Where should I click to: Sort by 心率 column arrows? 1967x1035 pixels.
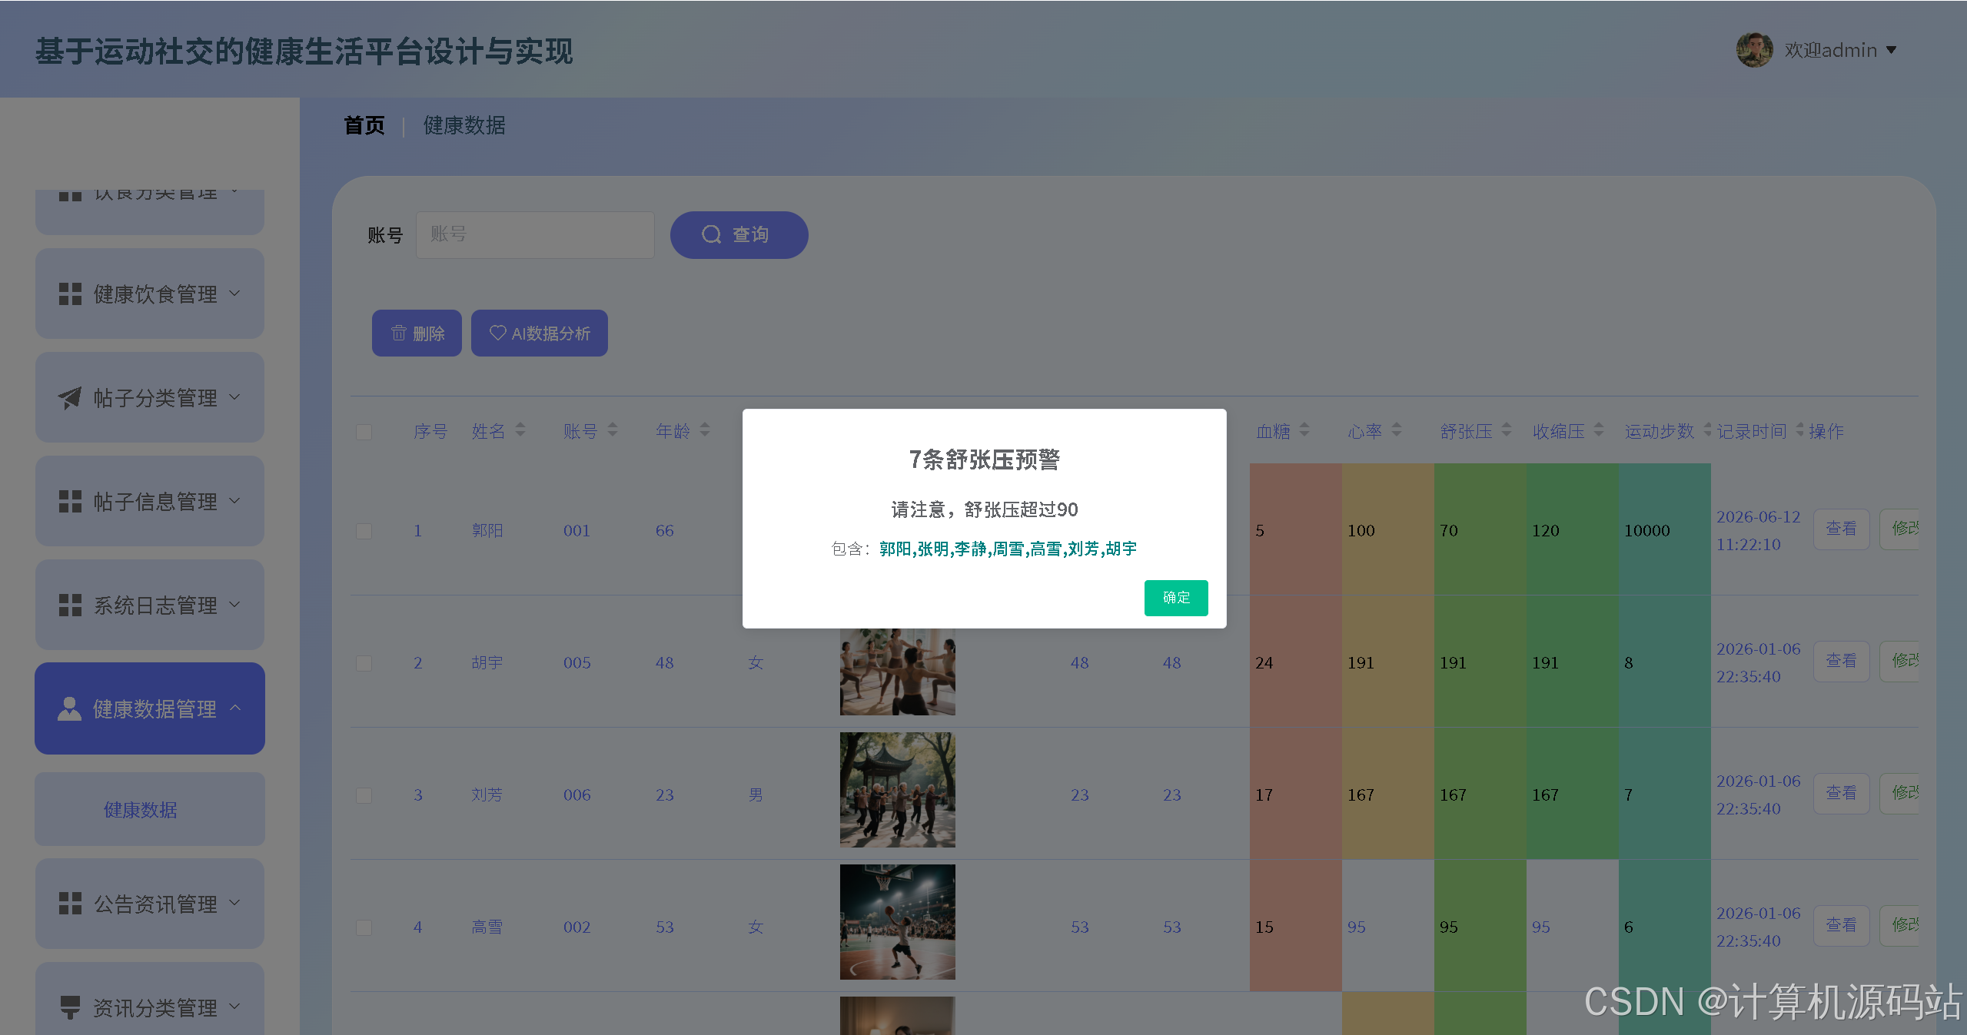coord(1397,430)
